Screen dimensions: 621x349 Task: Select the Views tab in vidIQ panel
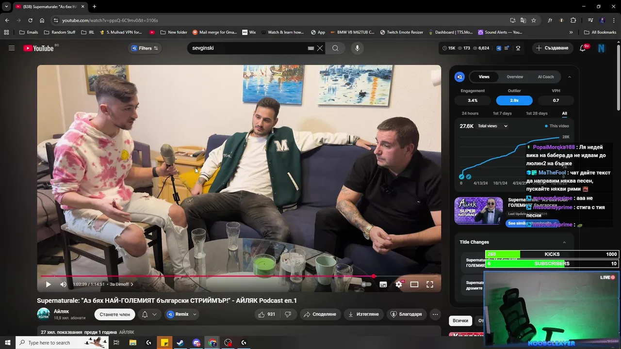tap(484, 77)
